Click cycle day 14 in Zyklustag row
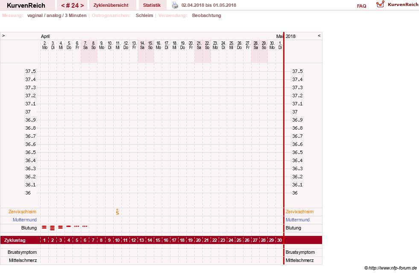The width and height of the screenshot is (419, 273). [x=150, y=240]
